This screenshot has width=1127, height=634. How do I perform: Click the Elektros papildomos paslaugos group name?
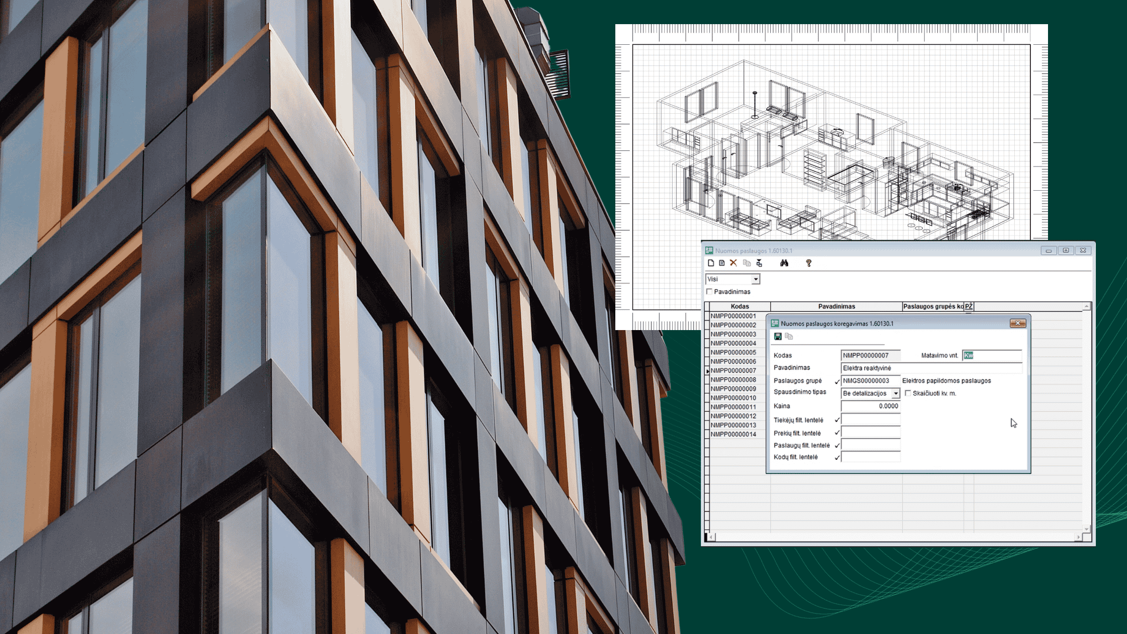946,381
